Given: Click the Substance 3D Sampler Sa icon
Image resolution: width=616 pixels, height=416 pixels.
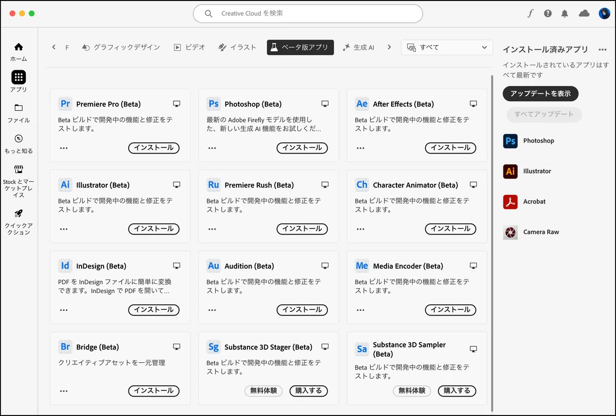Looking at the screenshot, I should 362,349.
